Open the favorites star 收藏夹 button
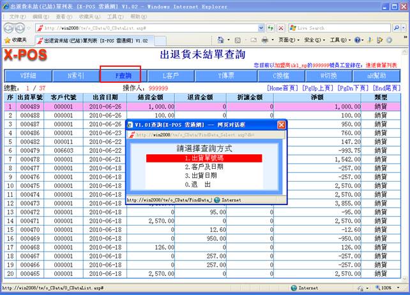The image size is (410, 295). tap(16, 40)
